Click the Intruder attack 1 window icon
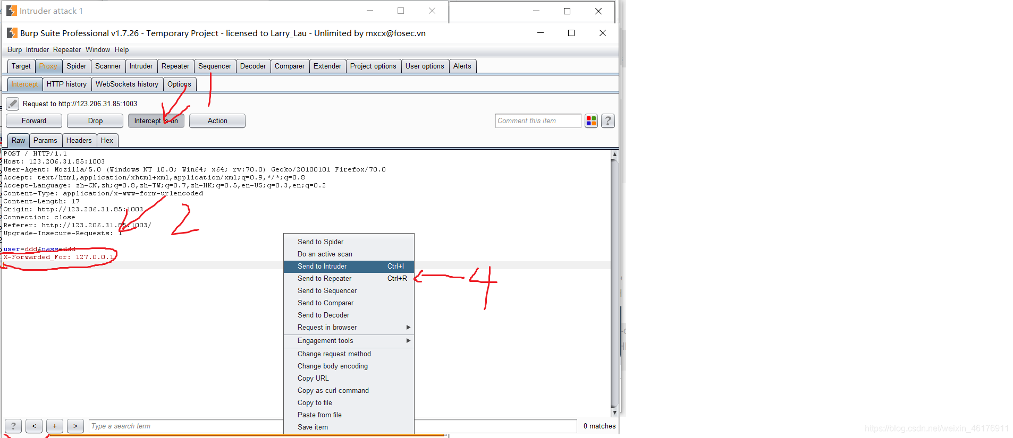This screenshot has height=438, width=1013. coord(12,11)
